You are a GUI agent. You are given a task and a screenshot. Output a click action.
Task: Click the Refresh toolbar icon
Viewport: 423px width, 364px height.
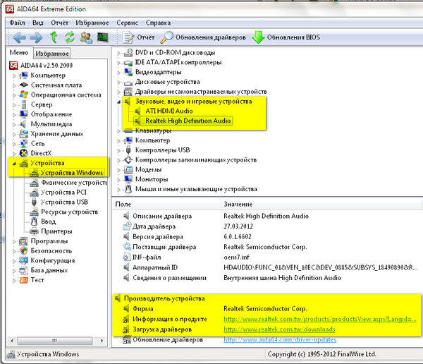point(70,37)
